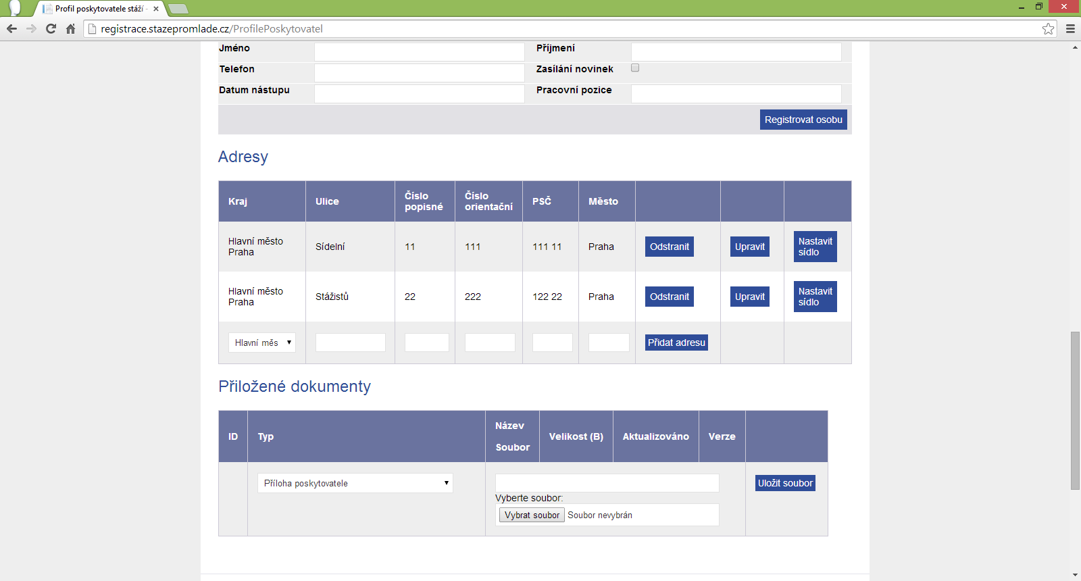Click the Telefon input field
This screenshot has width=1081, height=581.
(x=420, y=73)
